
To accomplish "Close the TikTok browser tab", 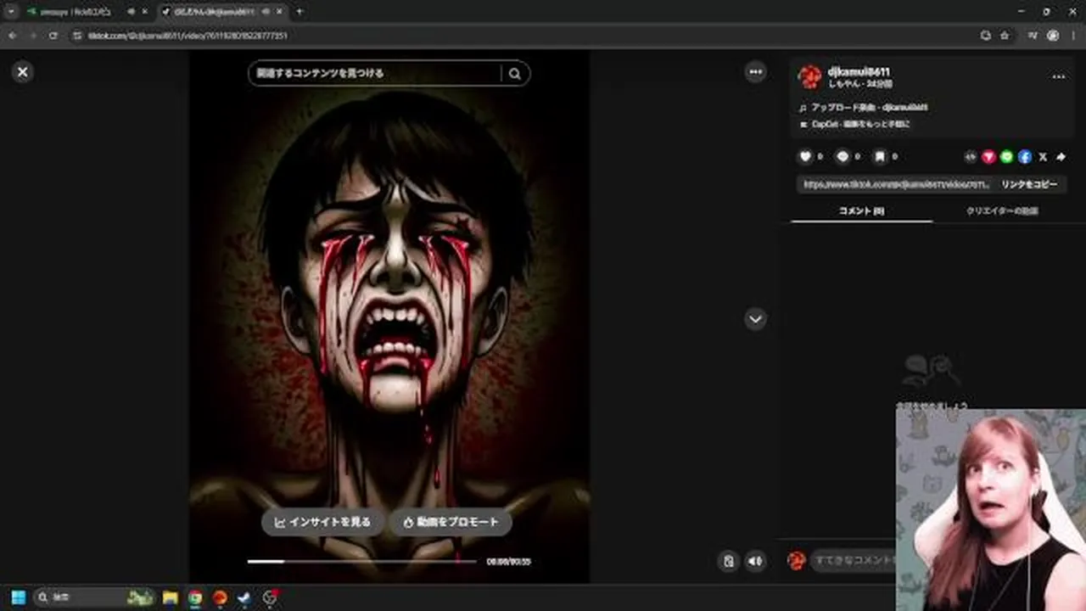I will tap(279, 12).
